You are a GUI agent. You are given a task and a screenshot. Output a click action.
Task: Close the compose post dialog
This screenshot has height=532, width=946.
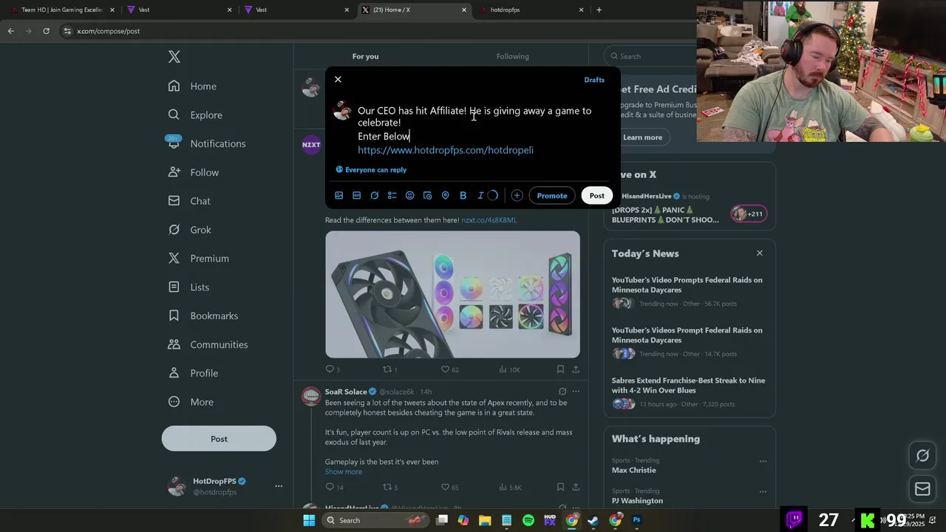tap(338, 79)
